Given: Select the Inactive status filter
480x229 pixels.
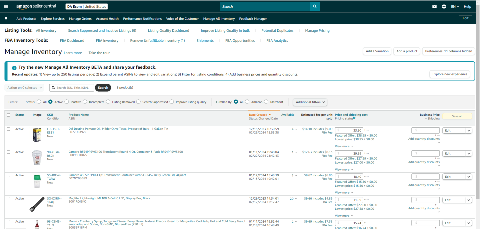Looking at the screenshot, I should [x=66, y=102].
